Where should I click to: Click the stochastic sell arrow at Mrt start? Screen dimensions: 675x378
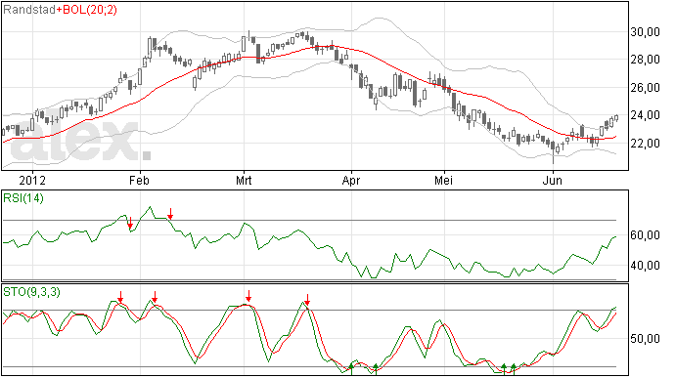[x=248, y=296]
